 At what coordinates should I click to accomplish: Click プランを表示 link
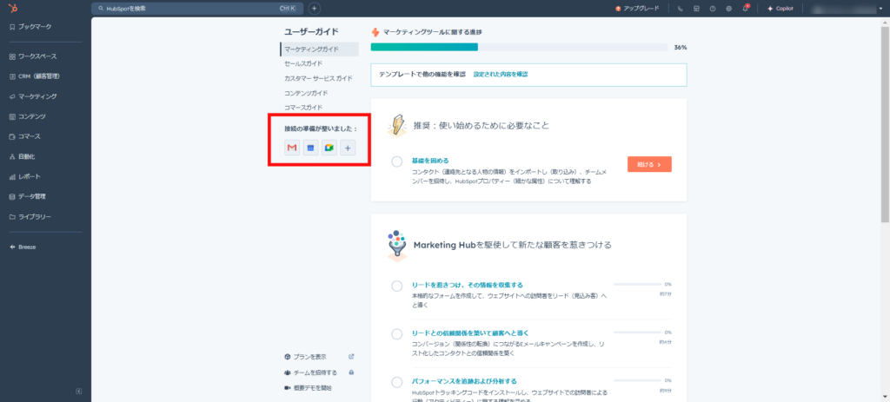(310, 357)
